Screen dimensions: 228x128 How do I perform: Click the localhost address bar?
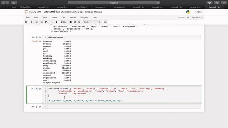[114, 2]
